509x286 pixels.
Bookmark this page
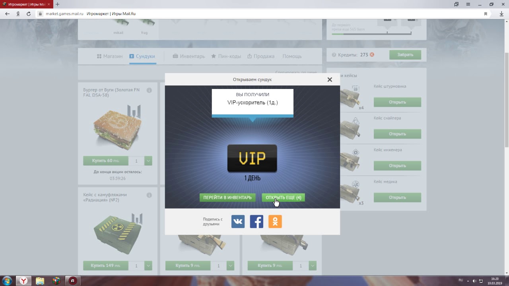(x=486, y=14)
